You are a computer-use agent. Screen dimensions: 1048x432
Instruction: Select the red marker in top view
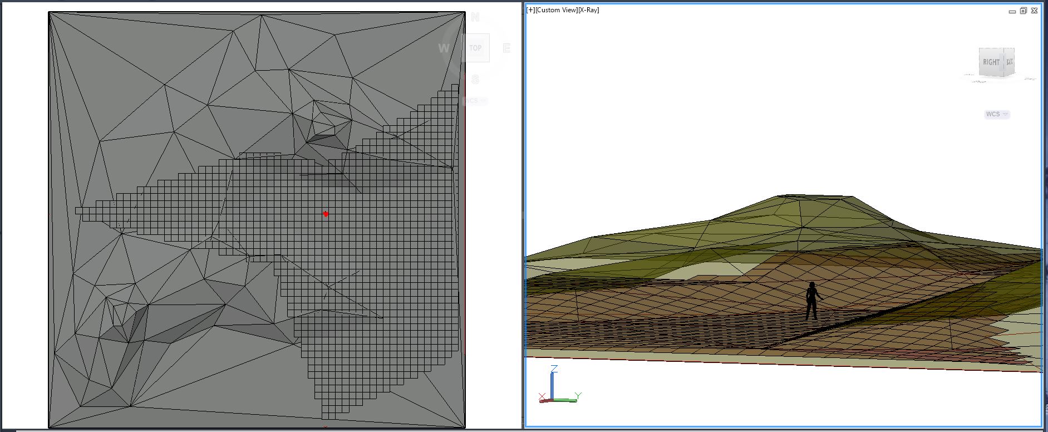click(326, 214)
